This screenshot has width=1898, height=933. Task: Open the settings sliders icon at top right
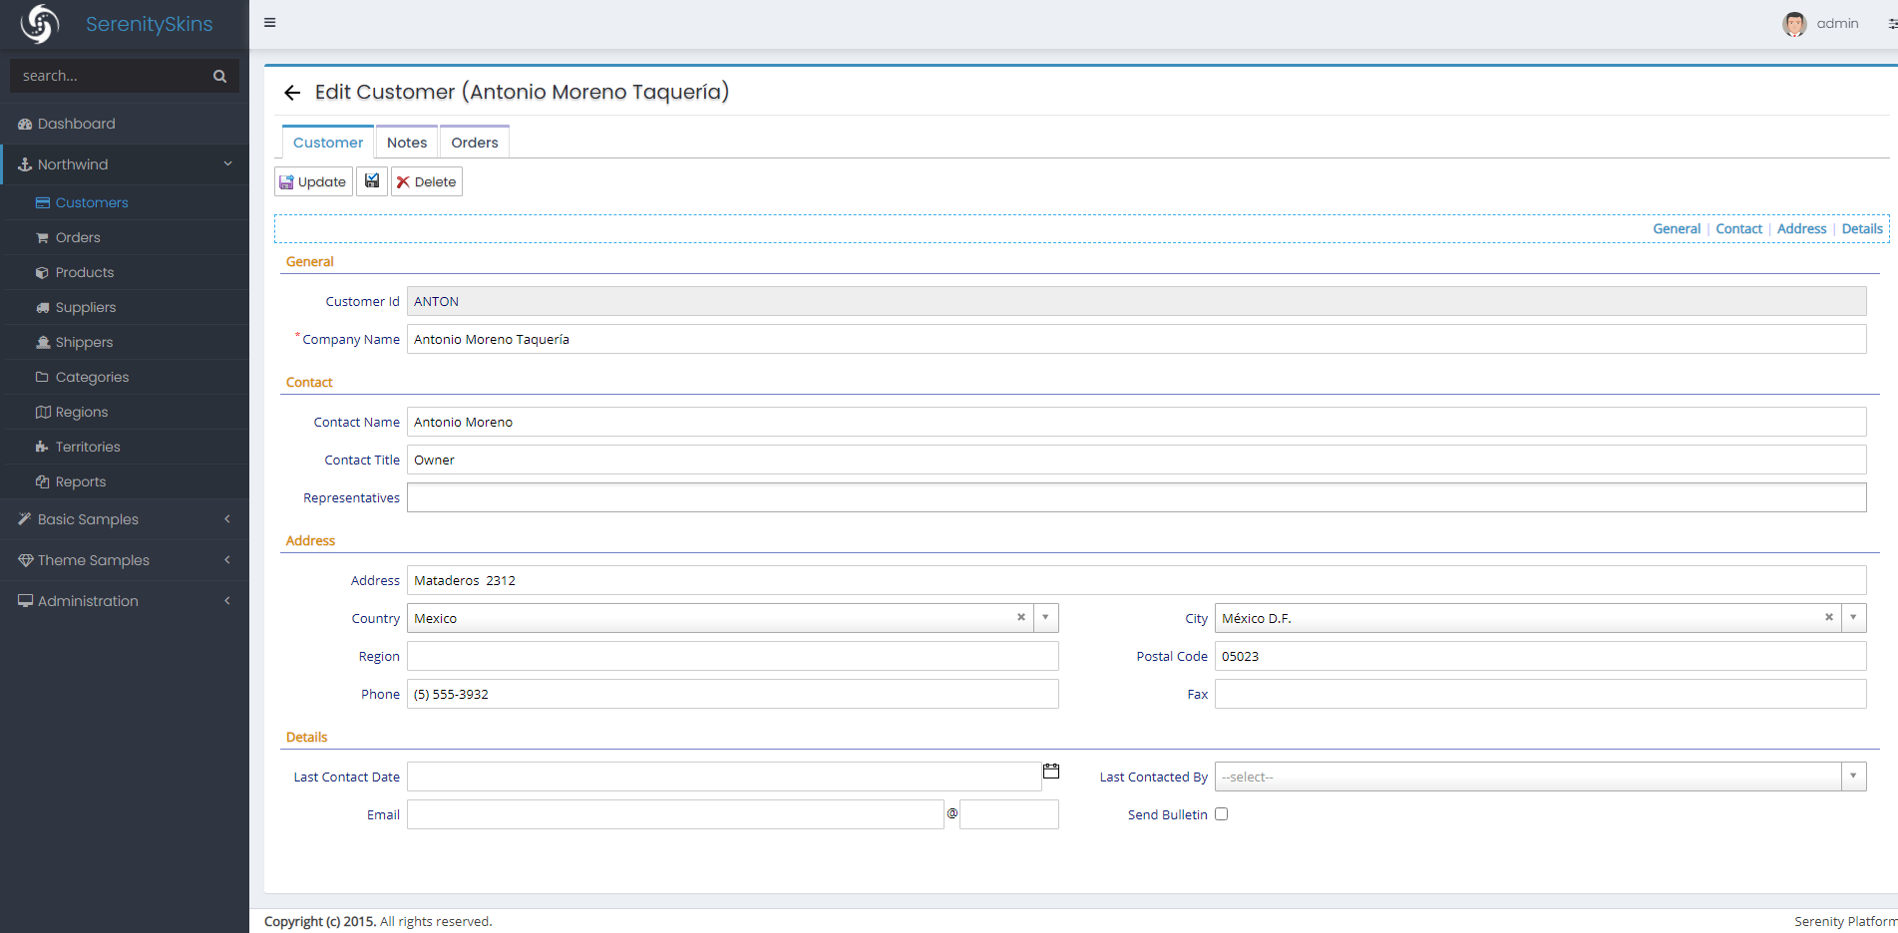1892,24
